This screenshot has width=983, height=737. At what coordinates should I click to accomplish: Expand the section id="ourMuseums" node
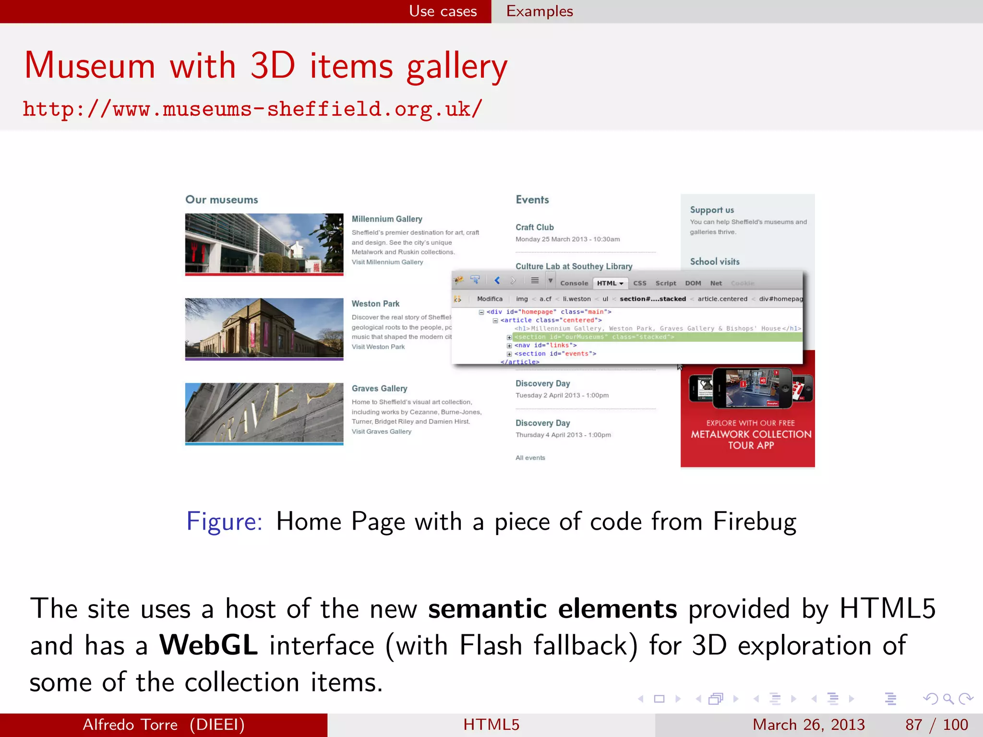pyautogui.click(x=509, y=337)
